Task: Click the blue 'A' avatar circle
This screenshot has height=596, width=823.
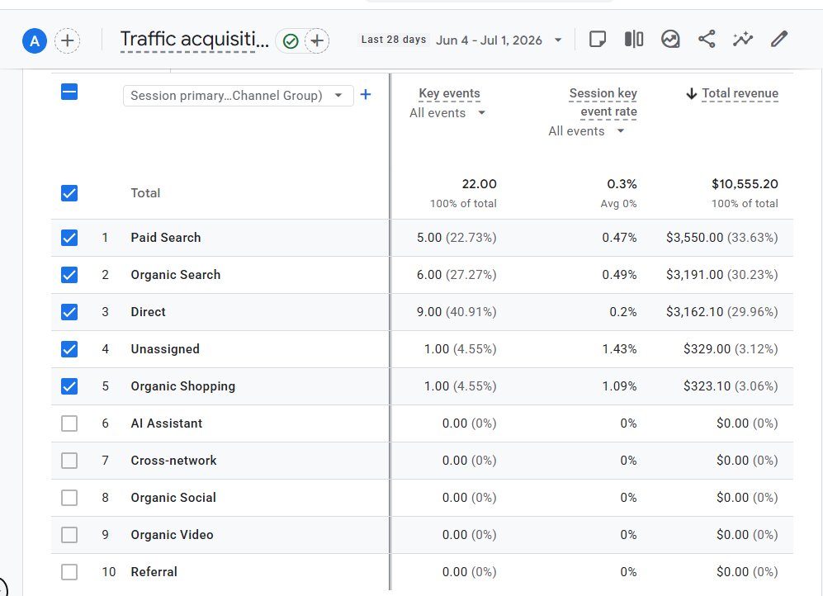Action: (x=35, y=41)
